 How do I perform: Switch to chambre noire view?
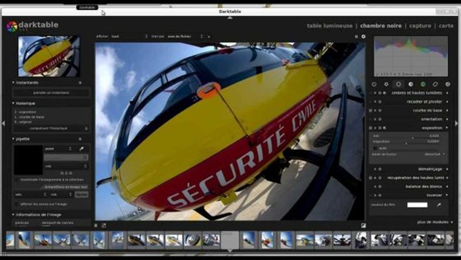click(x=381, y=26)
